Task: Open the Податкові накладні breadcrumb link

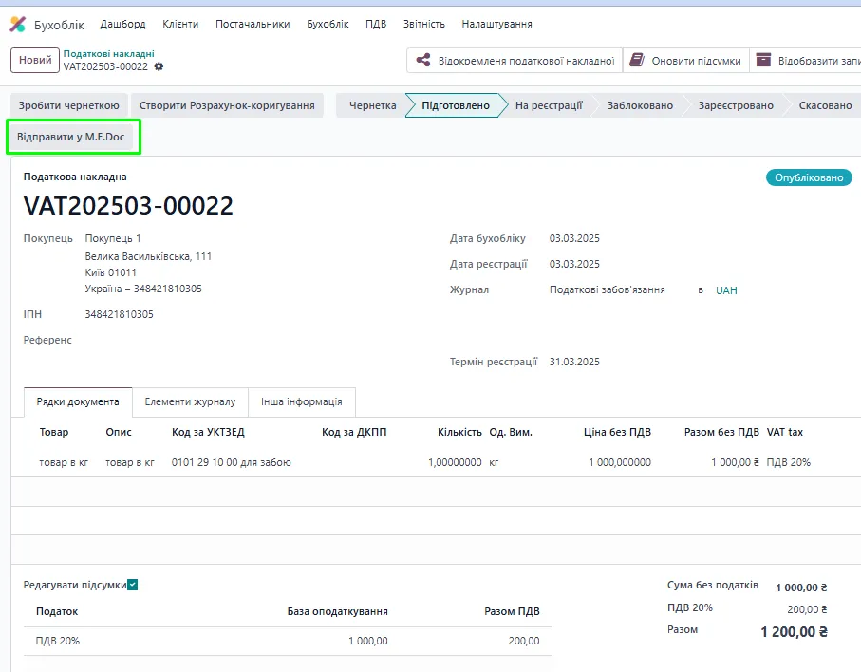Action: click(x=108, y=54)
